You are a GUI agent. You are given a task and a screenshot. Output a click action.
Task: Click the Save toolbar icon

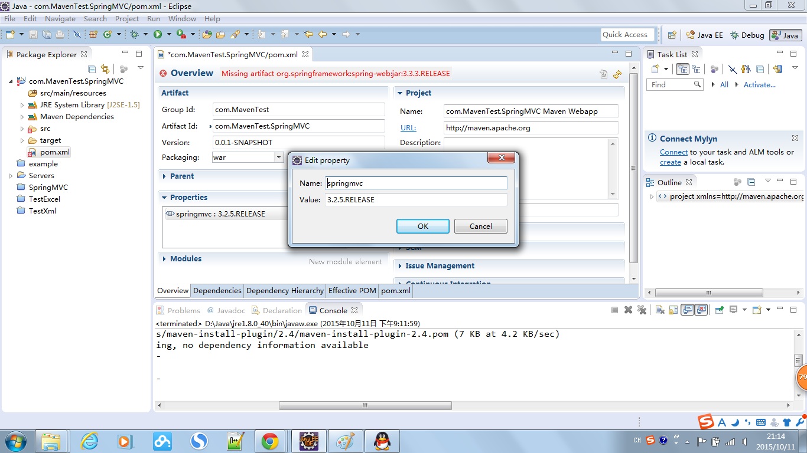[33, 35]
